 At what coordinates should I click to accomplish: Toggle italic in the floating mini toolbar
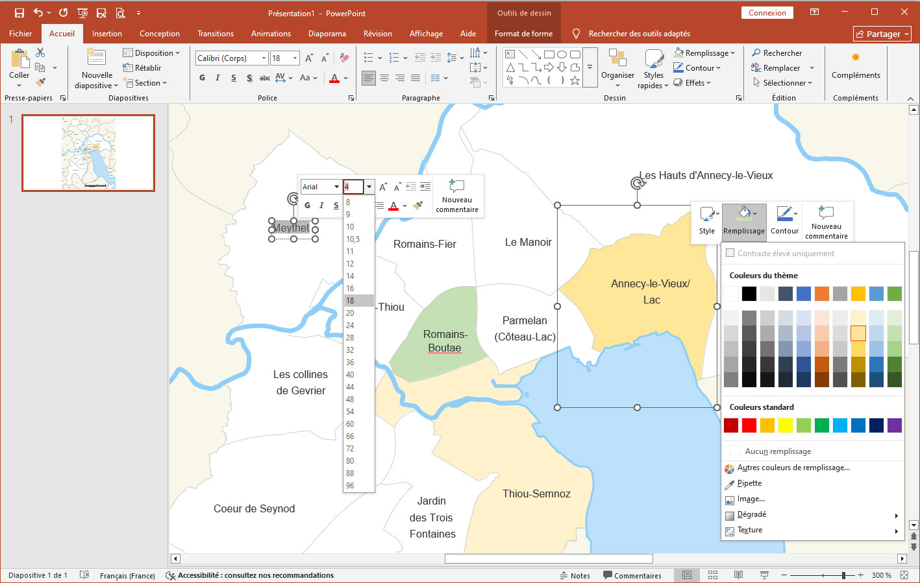click(x=321, y=206)
